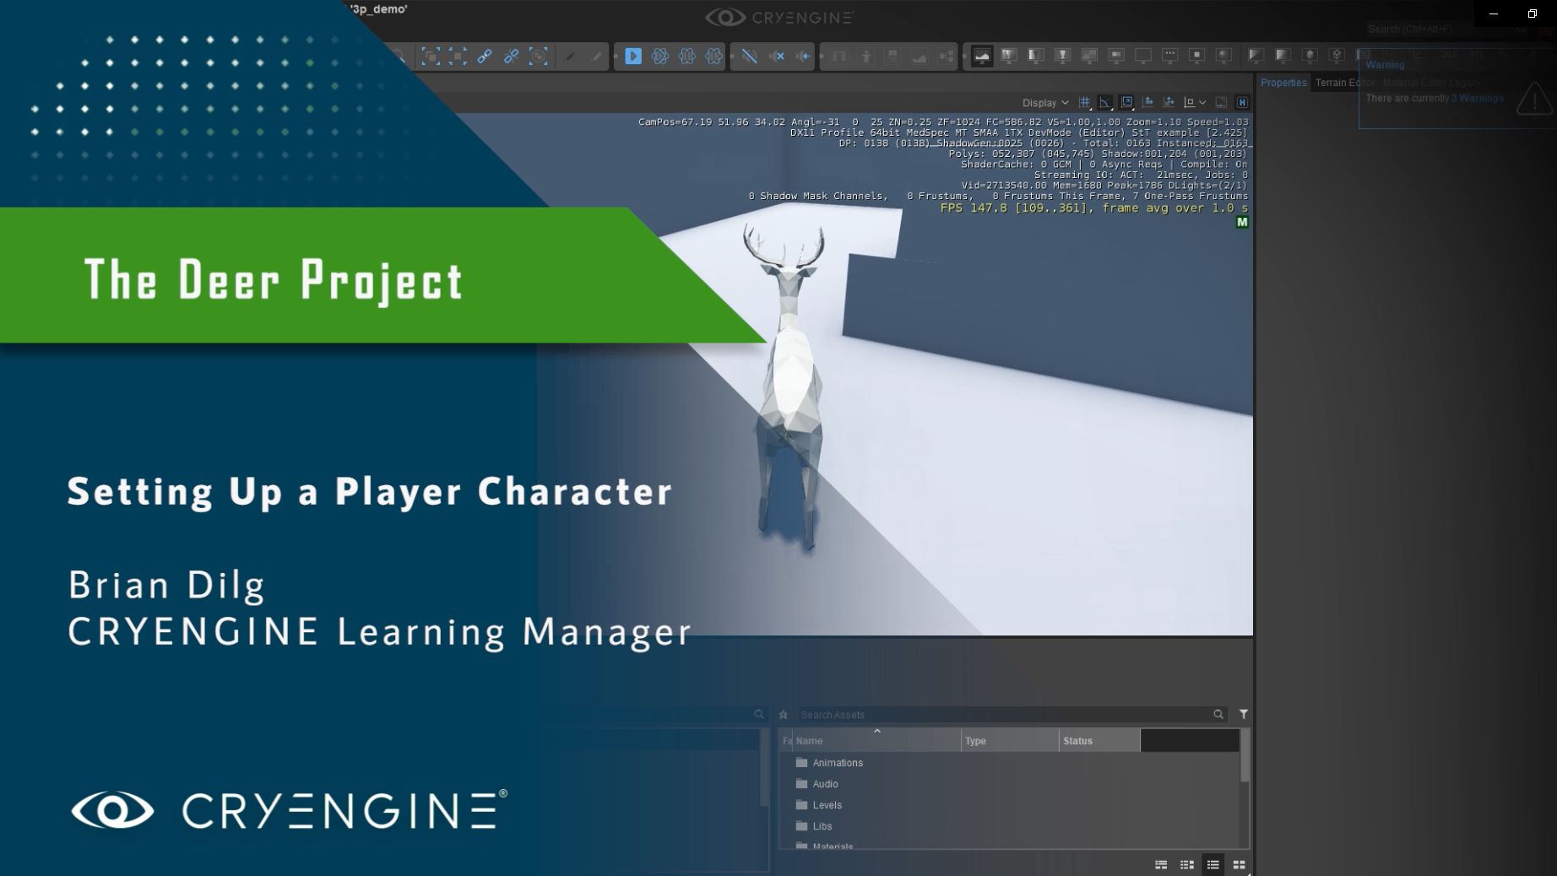Toggle audio mute icon in toolbar

[x=775, y=57]
